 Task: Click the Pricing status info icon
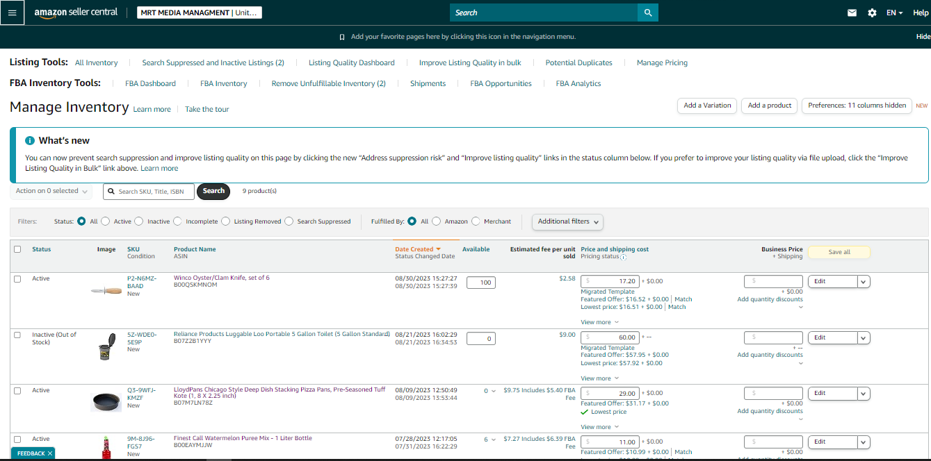click(x=623, y=257)
